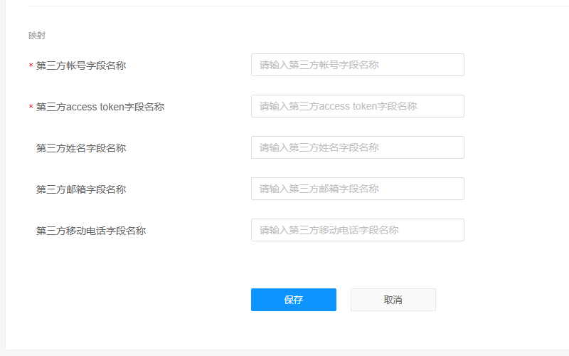Click the 第三方access token字段名称 label
Image resolution: width=569 pixels, height=356 pixels.
[x=100, y=107]
